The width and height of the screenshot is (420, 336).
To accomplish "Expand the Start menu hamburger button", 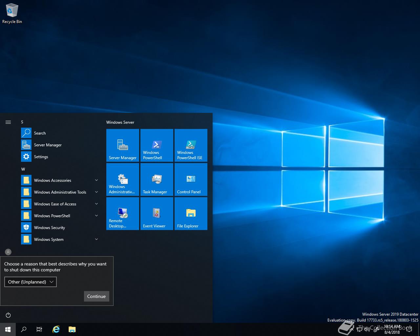I will click(8, 122).
